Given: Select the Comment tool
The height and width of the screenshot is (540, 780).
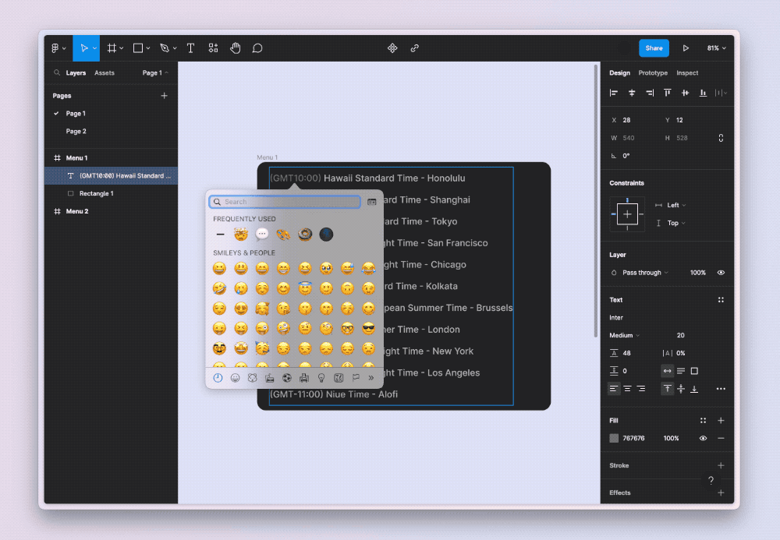Looking at the screenshot, I should pos(257,48).
